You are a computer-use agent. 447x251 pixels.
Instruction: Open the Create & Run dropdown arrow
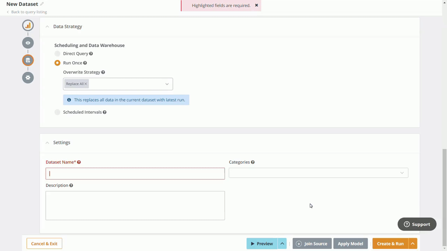click(412, 244)
